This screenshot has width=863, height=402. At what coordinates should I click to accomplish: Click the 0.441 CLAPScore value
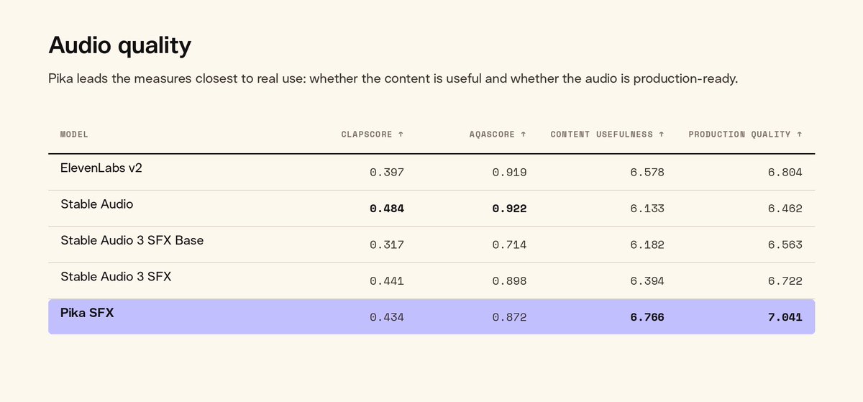pos(387,281)
